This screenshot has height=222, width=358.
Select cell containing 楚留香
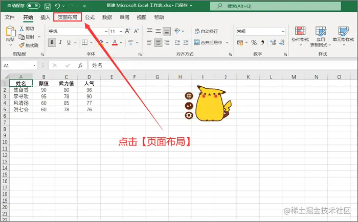point(21,90)
